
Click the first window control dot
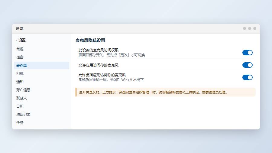click(244, 28)
